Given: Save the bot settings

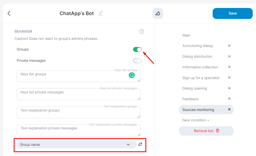Looking at the screenshot, I should click(x=232, y=13).
